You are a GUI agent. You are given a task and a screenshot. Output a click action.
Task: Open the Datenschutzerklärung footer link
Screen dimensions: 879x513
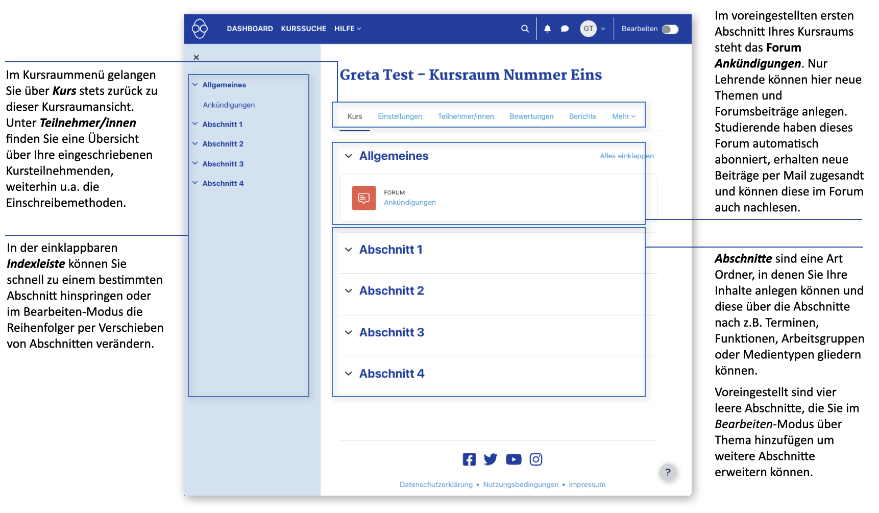pyautogui.click(x=436, y=484)
